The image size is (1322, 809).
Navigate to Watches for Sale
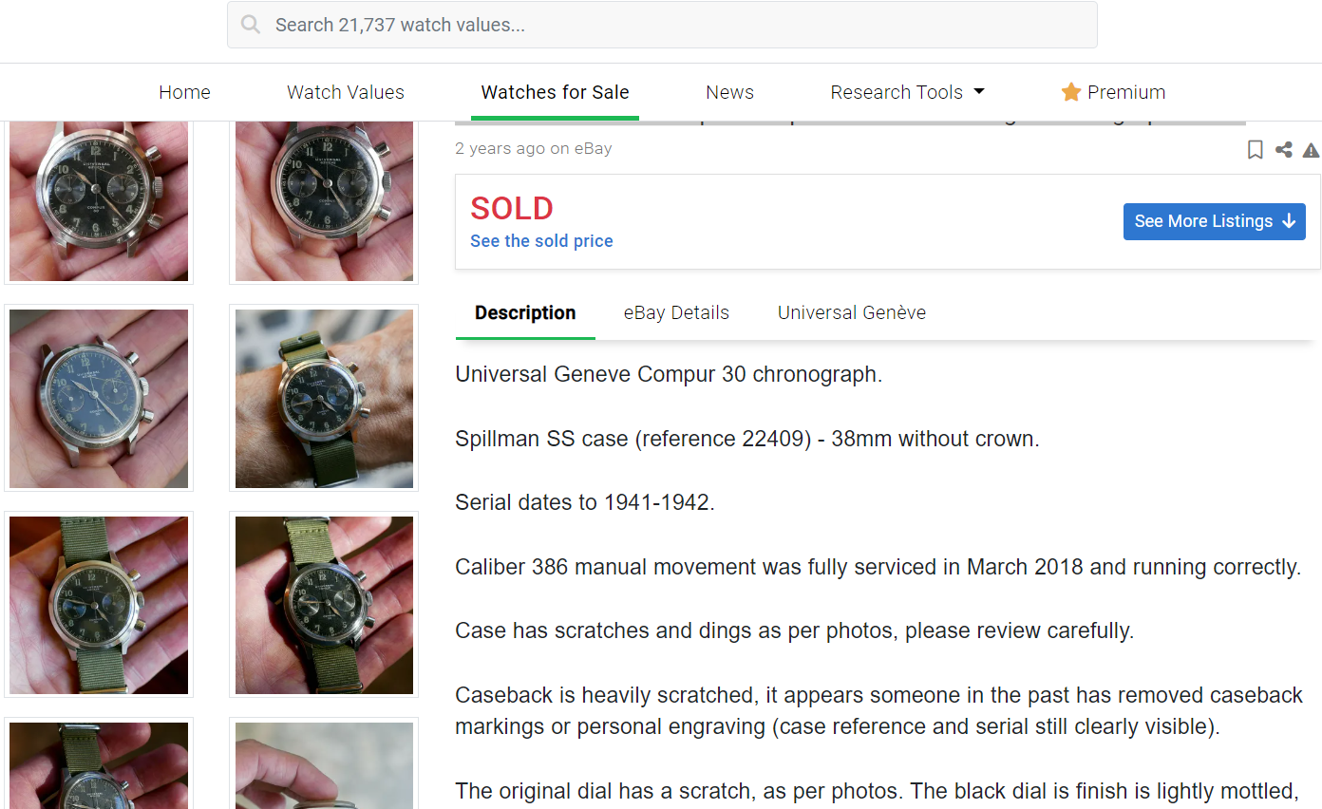tap(555, 92)
